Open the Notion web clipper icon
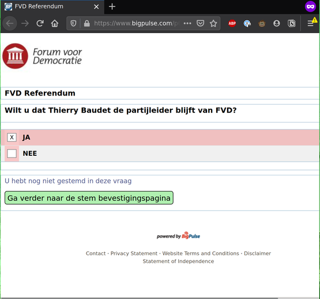Image resolution: width=320 pixels, height=299 pixels. 291,24
